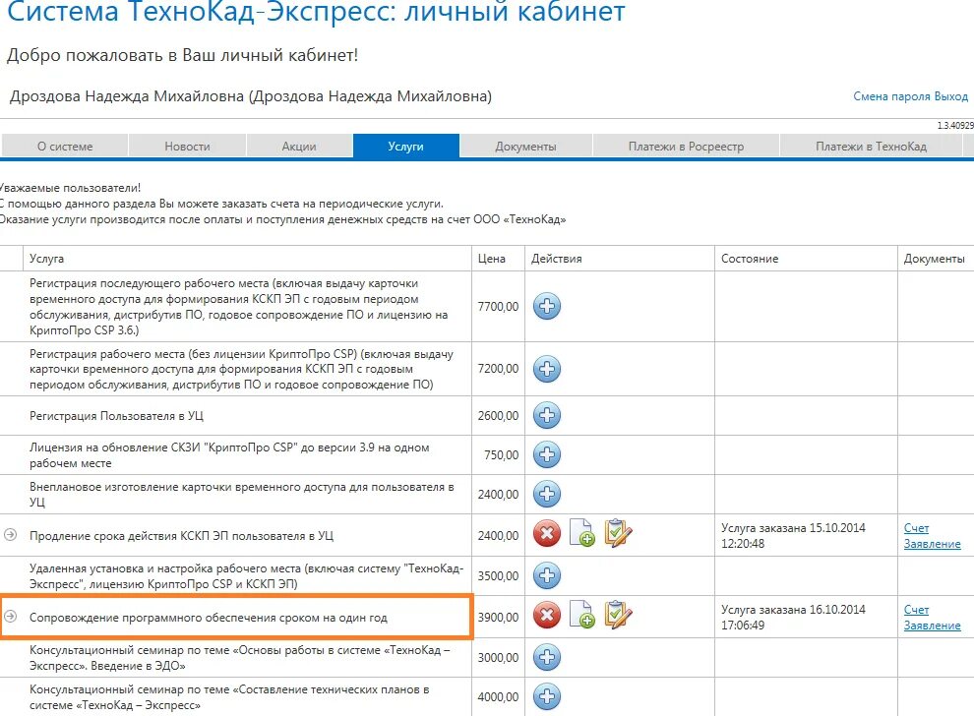Cancel the Сопровождение программного обеспечения order
Screen dimensions: 974x716
click(548, 617)
